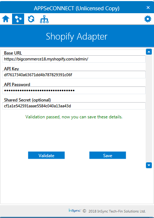Image resolution: width=154 pixels, height=218 pixels.
Task: Select the connection nodes toolbar icon
Action: pyautogui.click(x=18, y=19)
